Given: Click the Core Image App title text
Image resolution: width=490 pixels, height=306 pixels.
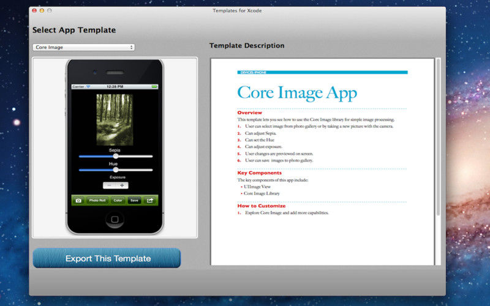Looking at the screenshot, I should [x=297, y=93].
